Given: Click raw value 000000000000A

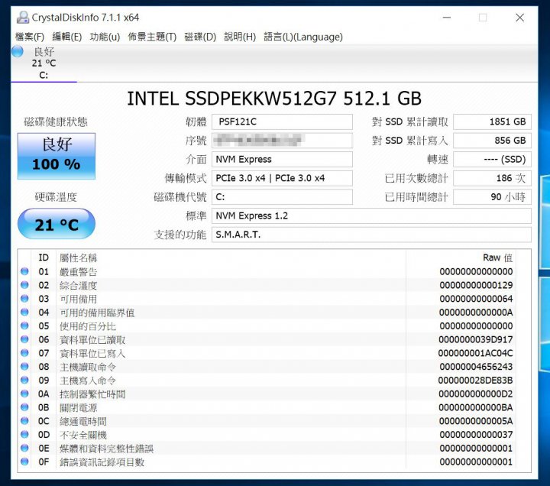Looking at the screenshot, I should (x=476, y=313).
